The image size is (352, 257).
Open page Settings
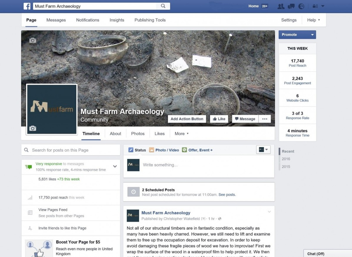coord(289,20)
